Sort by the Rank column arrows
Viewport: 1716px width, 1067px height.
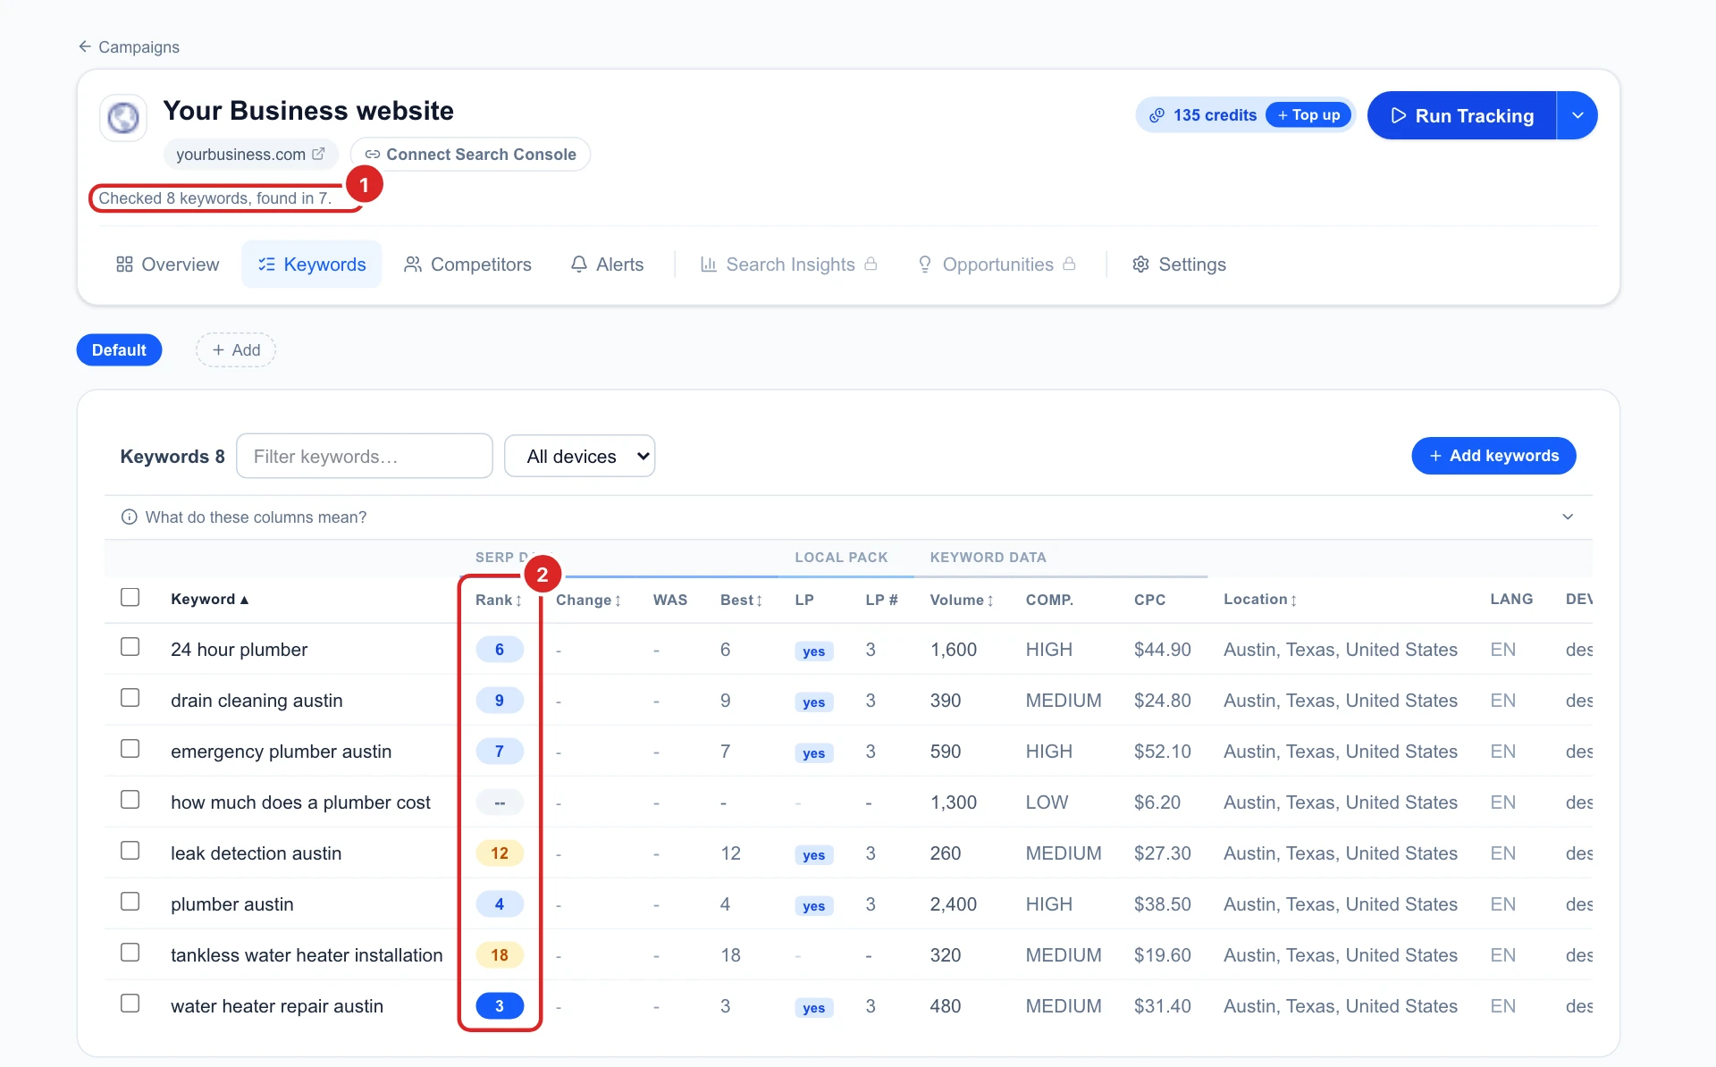(518, 601)
